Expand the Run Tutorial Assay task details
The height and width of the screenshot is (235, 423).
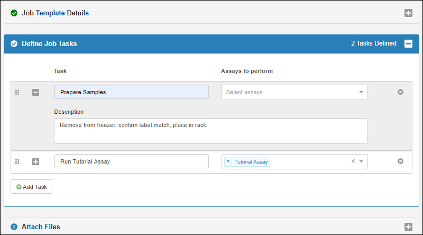pos(35,161)
